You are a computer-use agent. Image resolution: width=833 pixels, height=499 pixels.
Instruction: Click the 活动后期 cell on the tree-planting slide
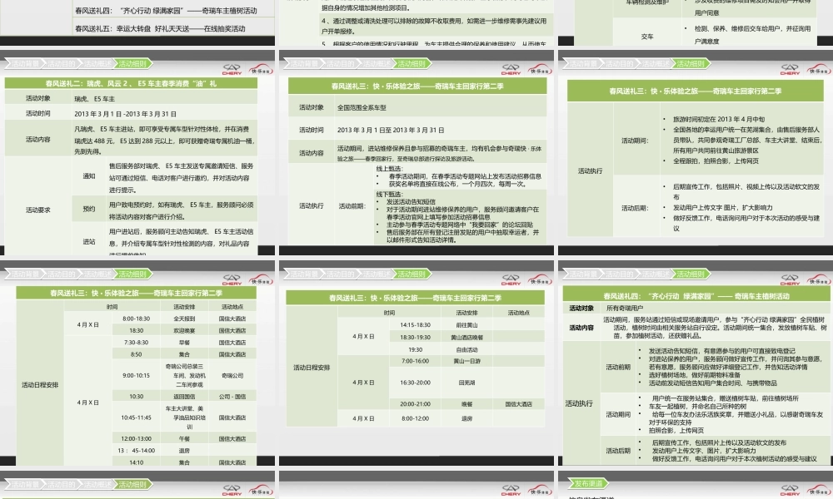pos(618,451)
